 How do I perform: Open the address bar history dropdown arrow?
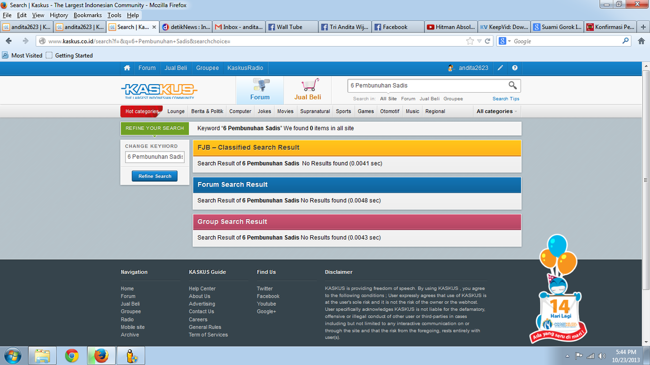coord(479,41)
